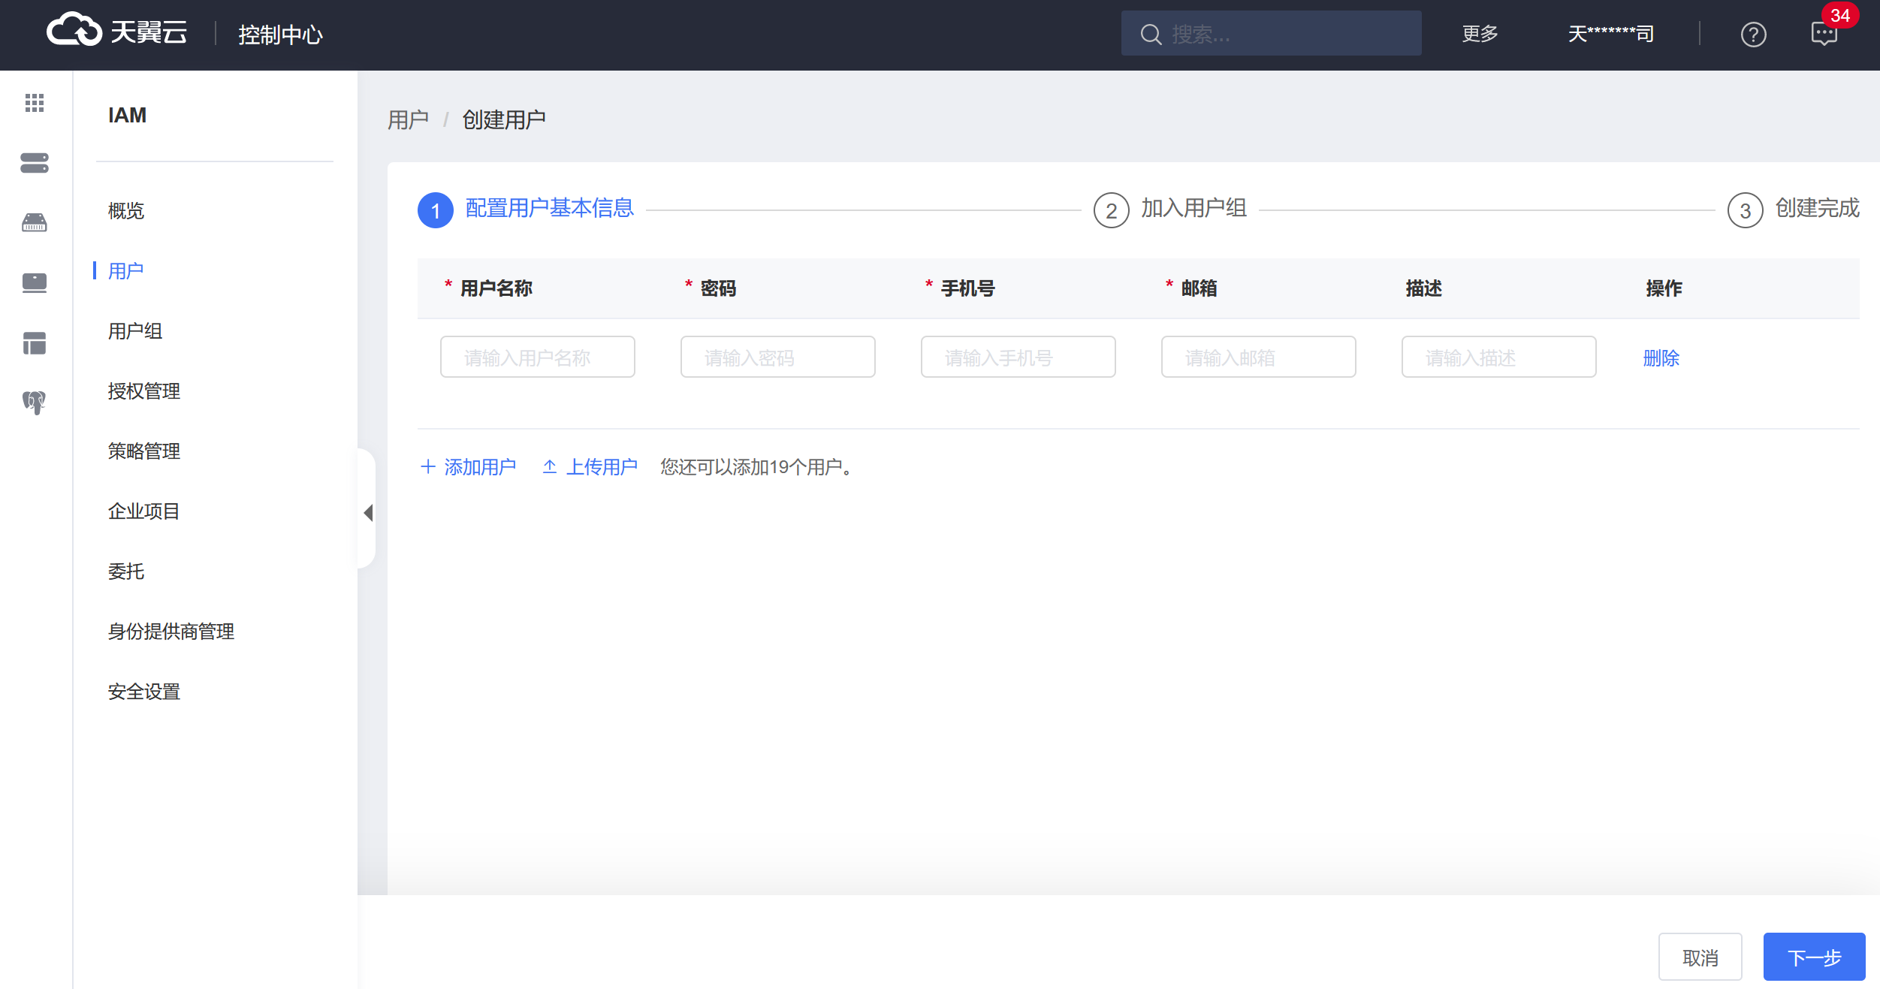Open the disk storage icon in rail
1880x989 pixels.
35,222
